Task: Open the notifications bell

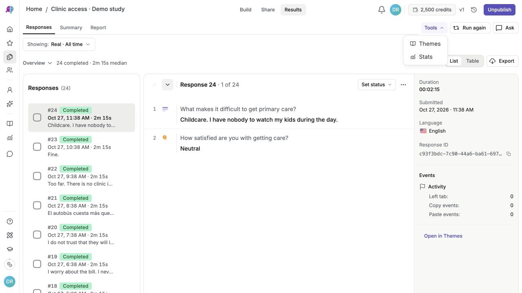Action: 382,10
